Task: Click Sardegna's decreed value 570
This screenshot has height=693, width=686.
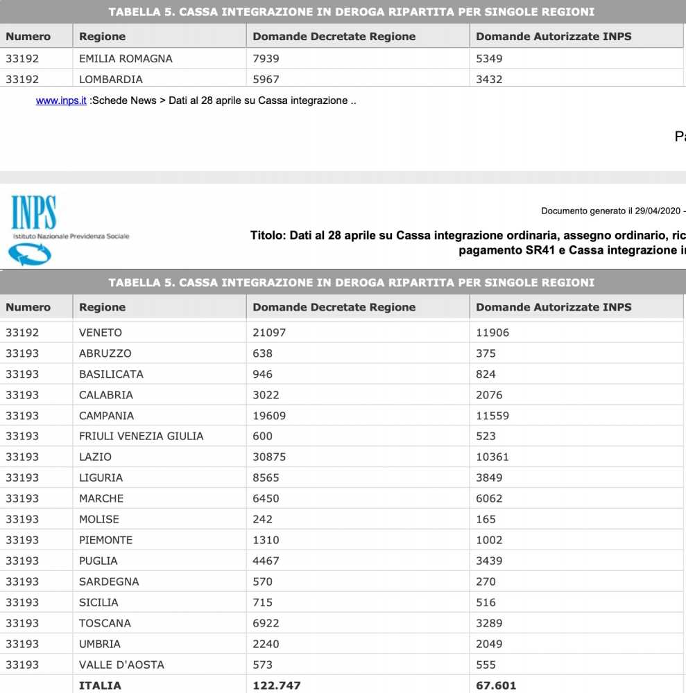Action: (x=262, y=581)
